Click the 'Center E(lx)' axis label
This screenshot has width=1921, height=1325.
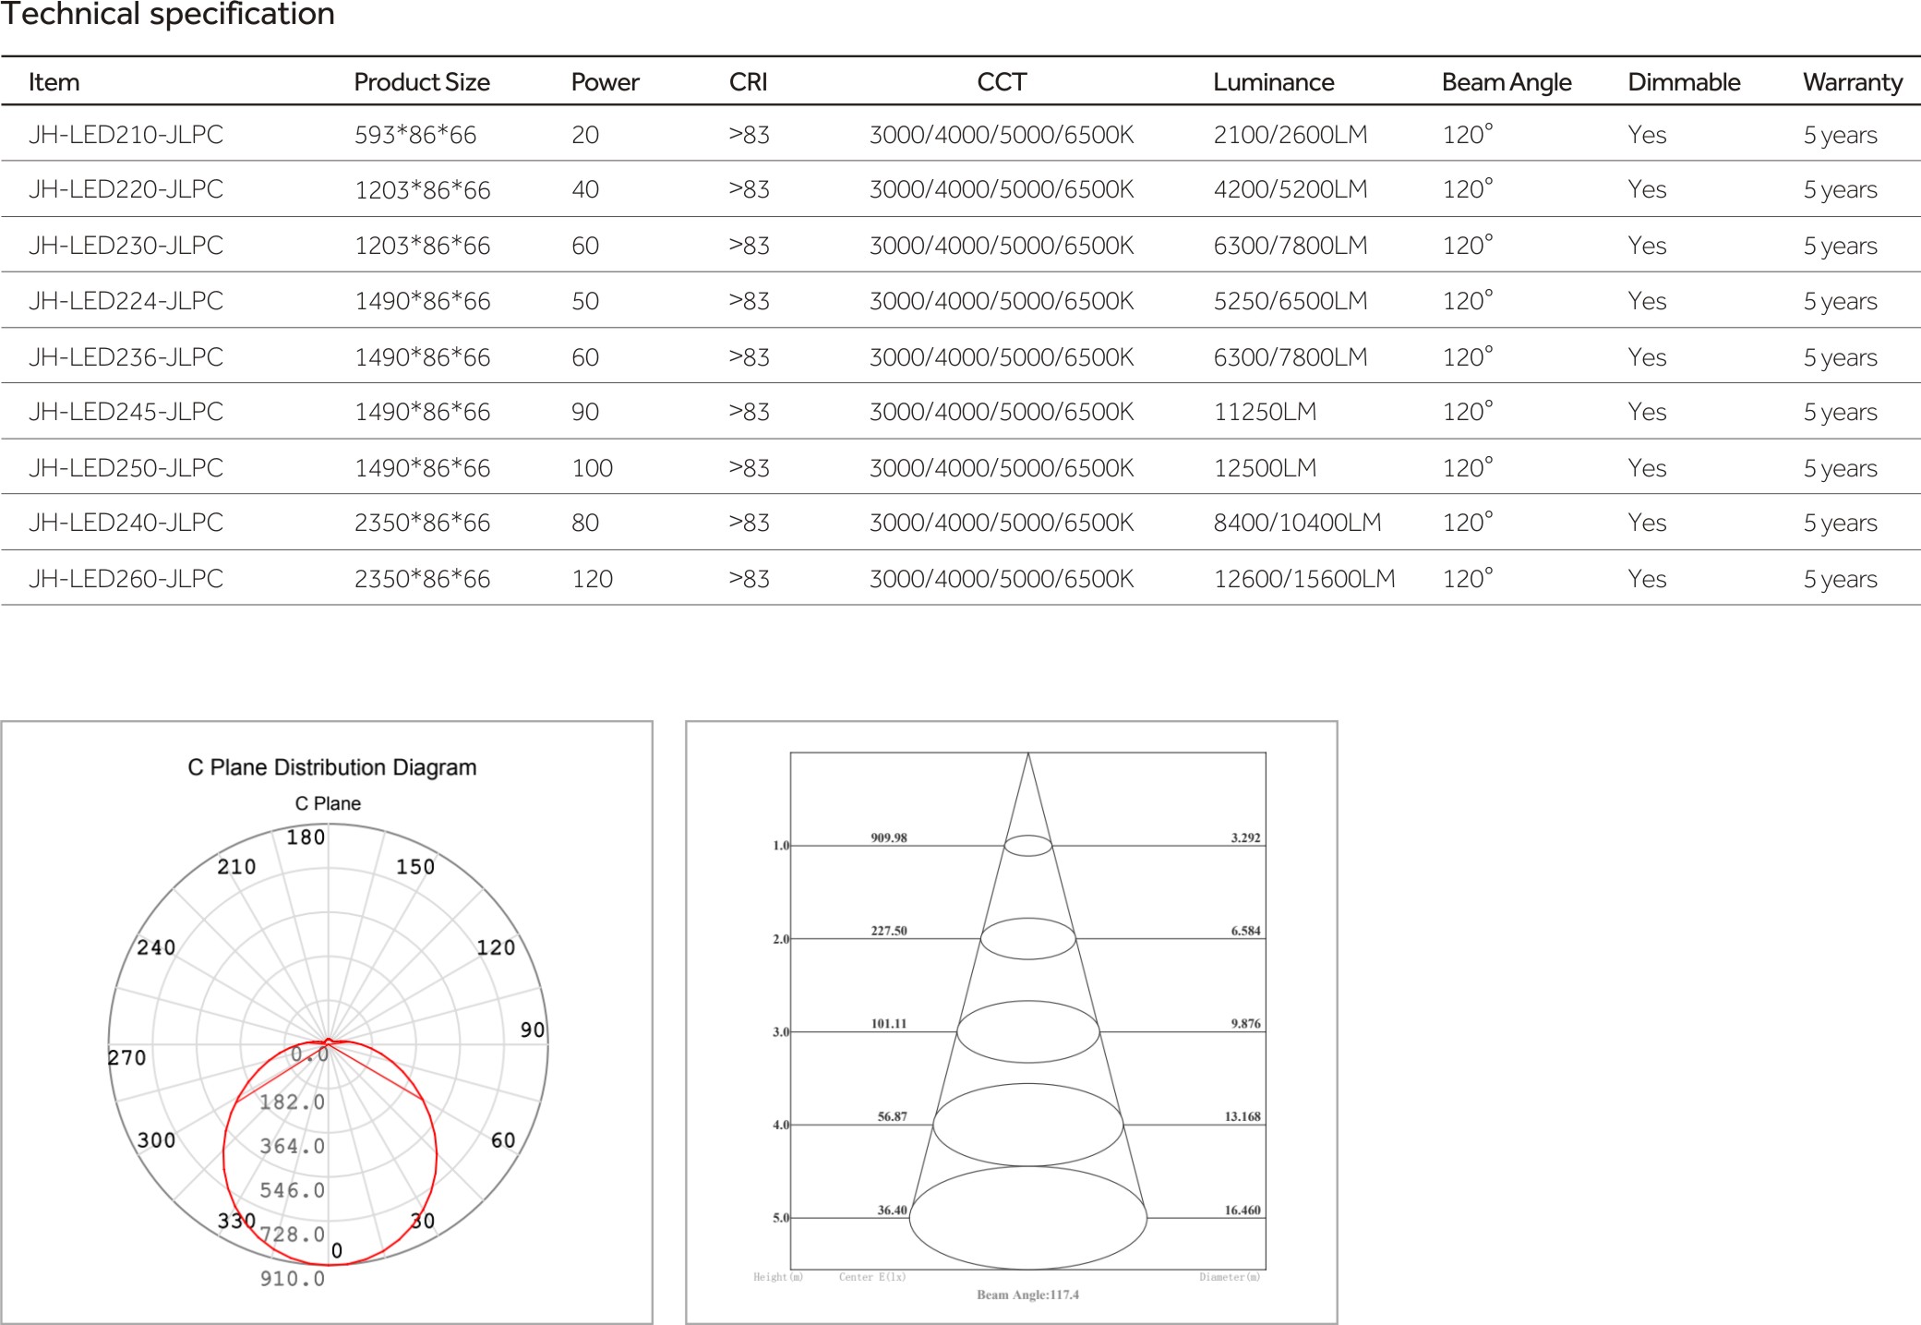tap(872, 1277)
